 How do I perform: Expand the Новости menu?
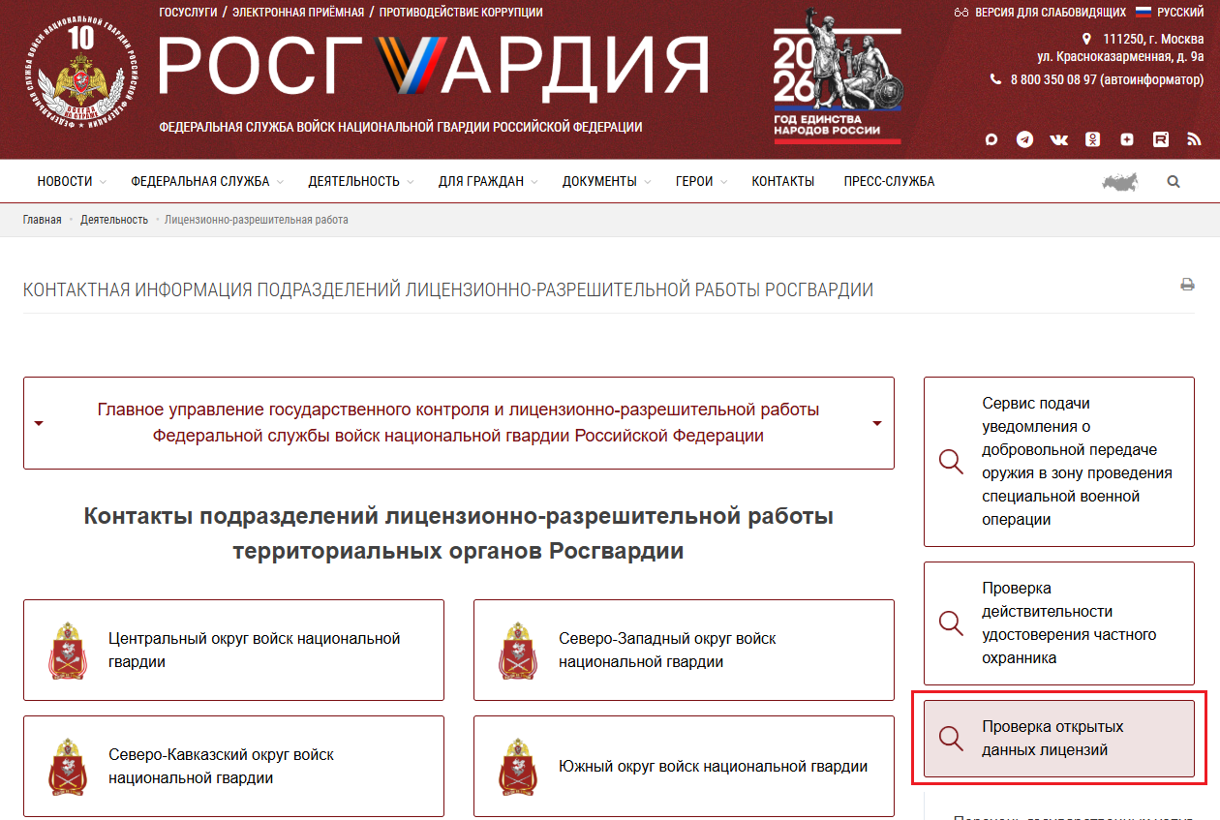pyautogui.click(x=72, y=181)
